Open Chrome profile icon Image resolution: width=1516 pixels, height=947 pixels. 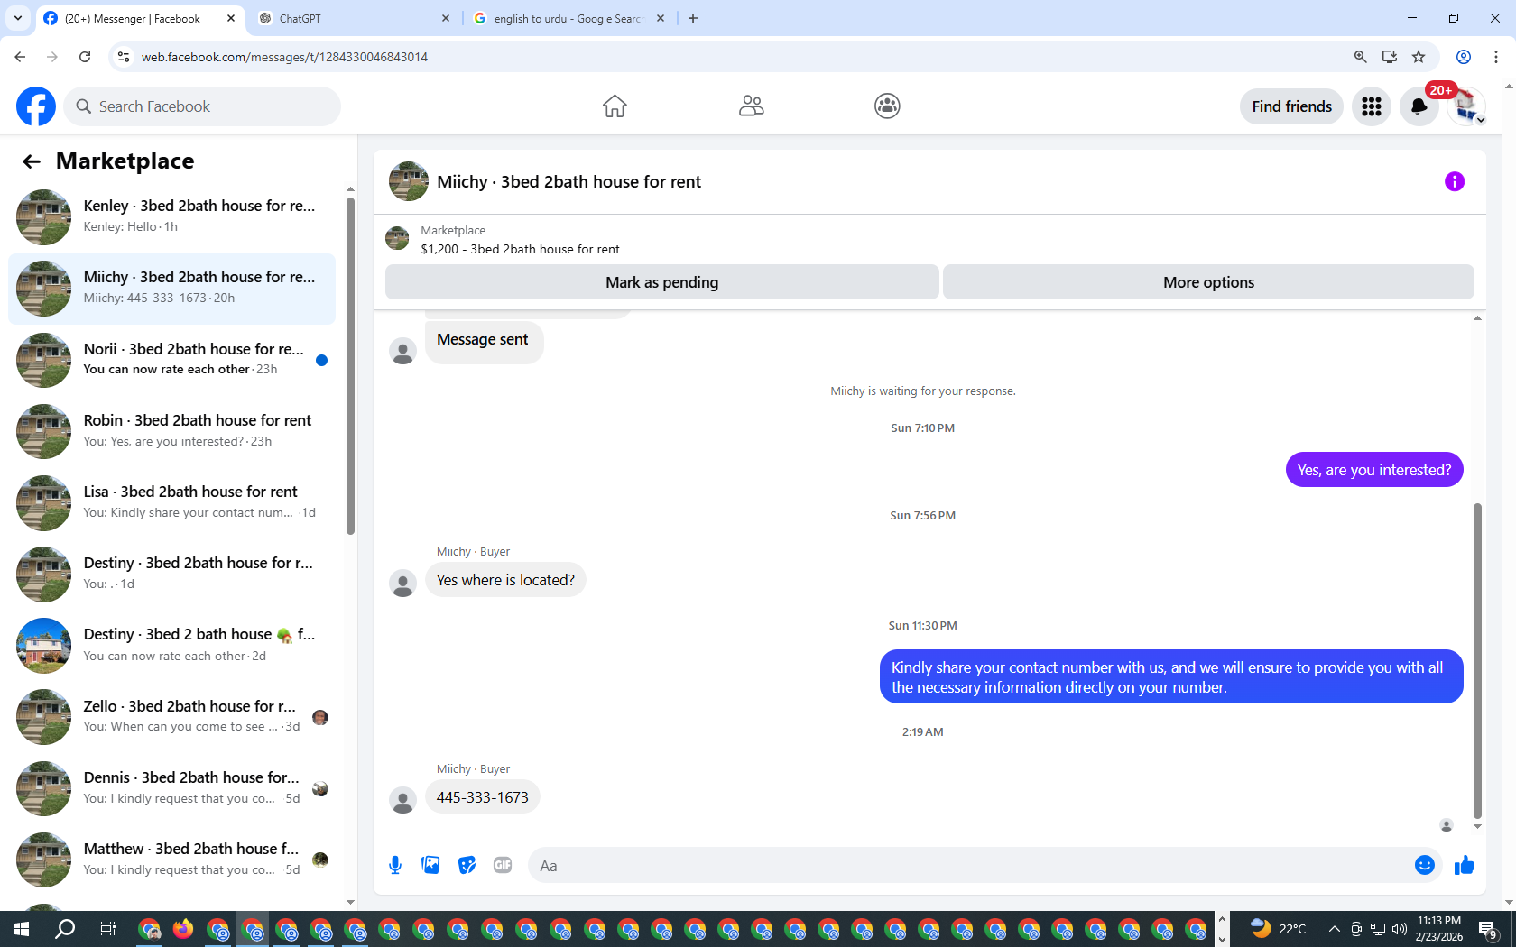(x=1464, y=57)
